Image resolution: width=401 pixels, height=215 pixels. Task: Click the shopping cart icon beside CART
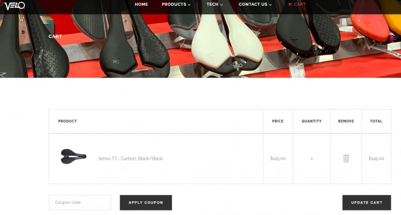click(x=290, y=5)
